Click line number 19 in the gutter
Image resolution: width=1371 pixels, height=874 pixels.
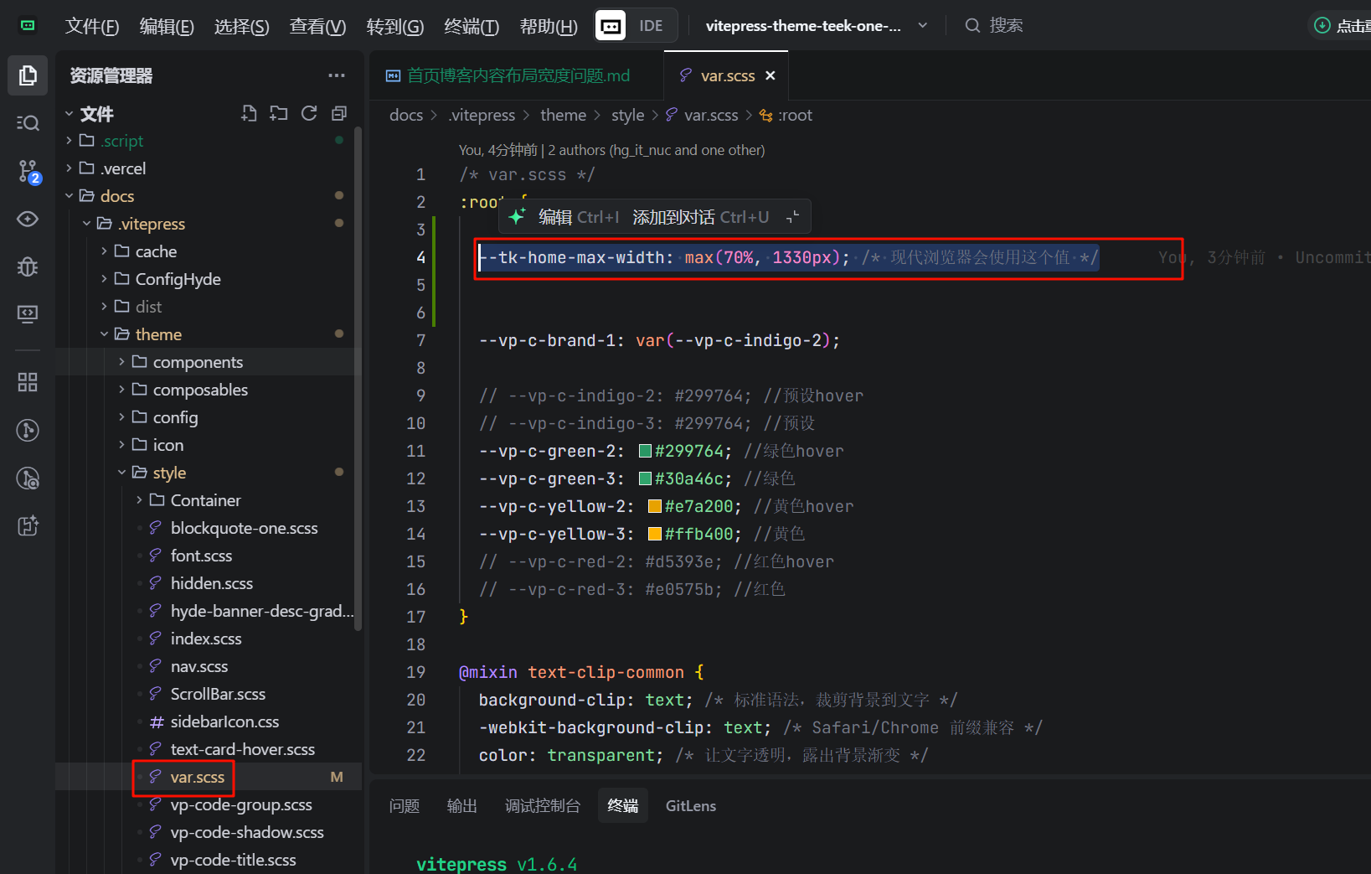[416, 672]
